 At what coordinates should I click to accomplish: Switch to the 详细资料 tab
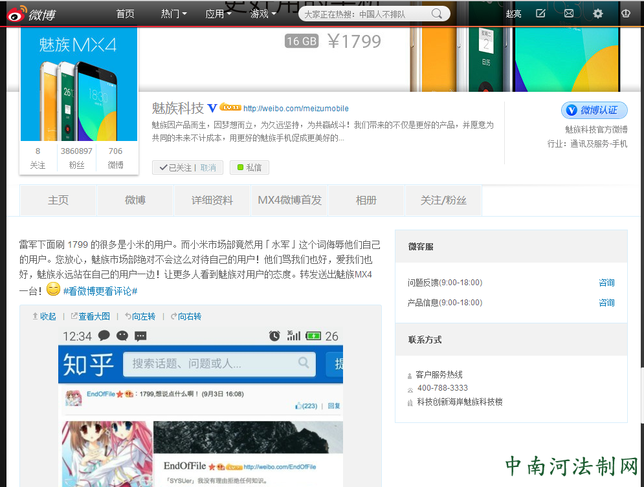212,200
